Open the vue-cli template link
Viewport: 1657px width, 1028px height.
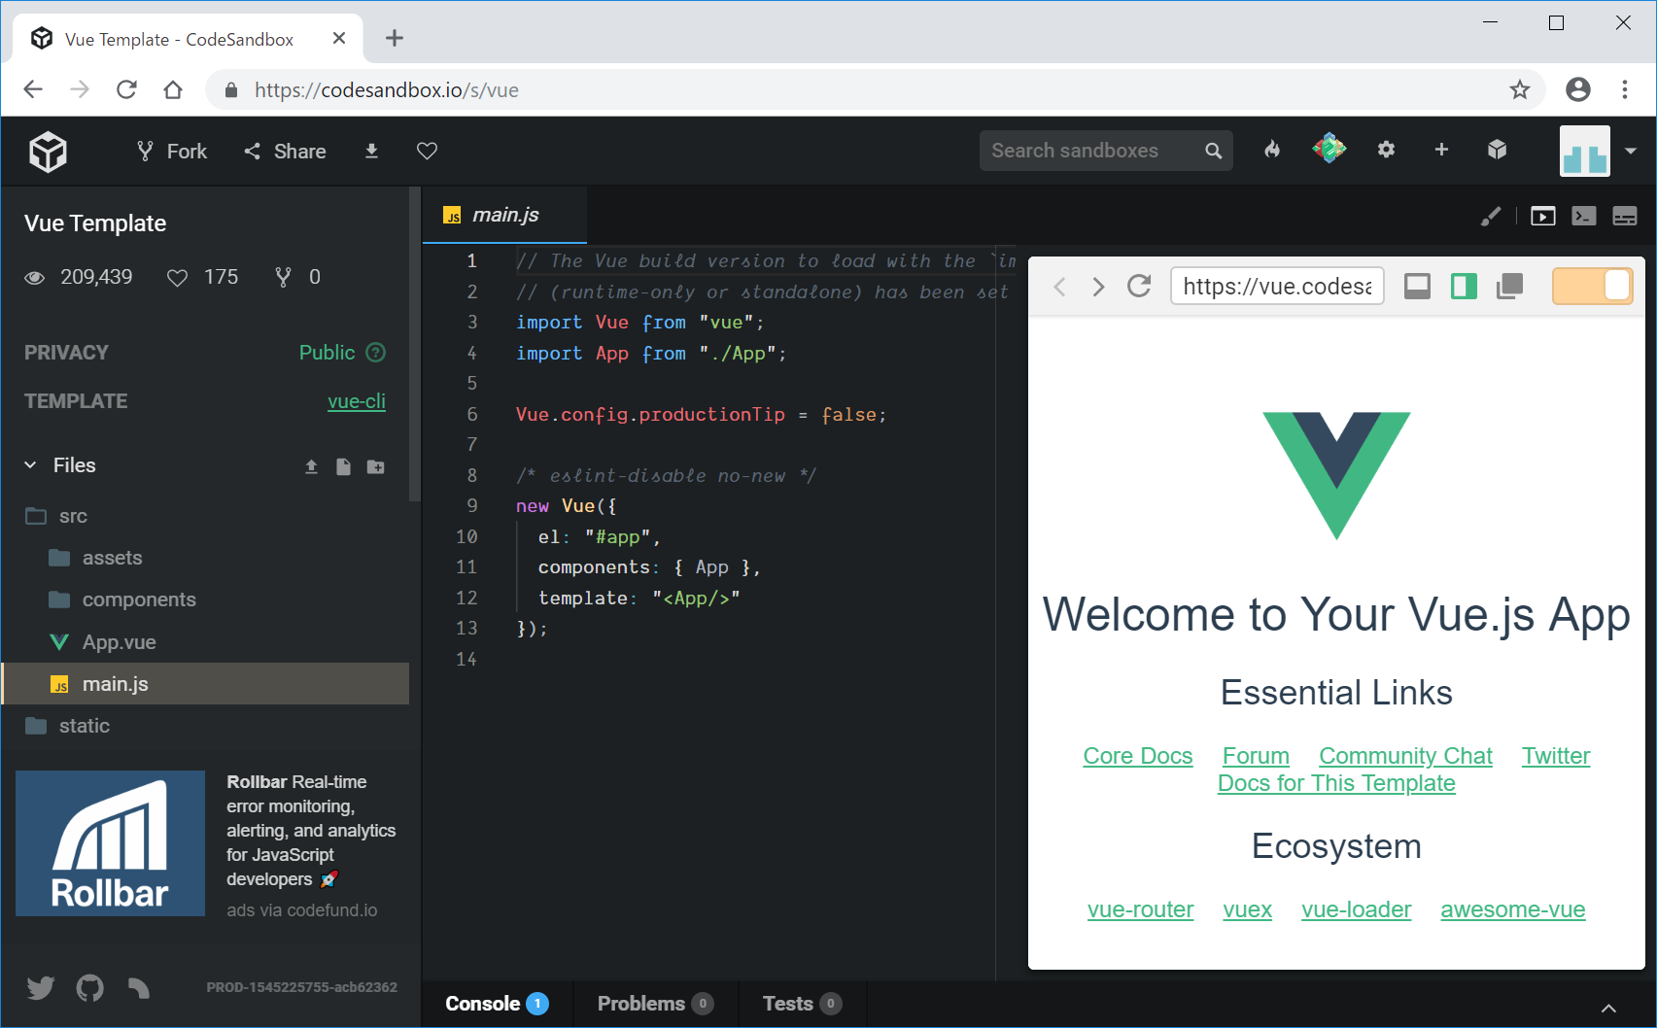pyautogui.click(x=356, y=401)
